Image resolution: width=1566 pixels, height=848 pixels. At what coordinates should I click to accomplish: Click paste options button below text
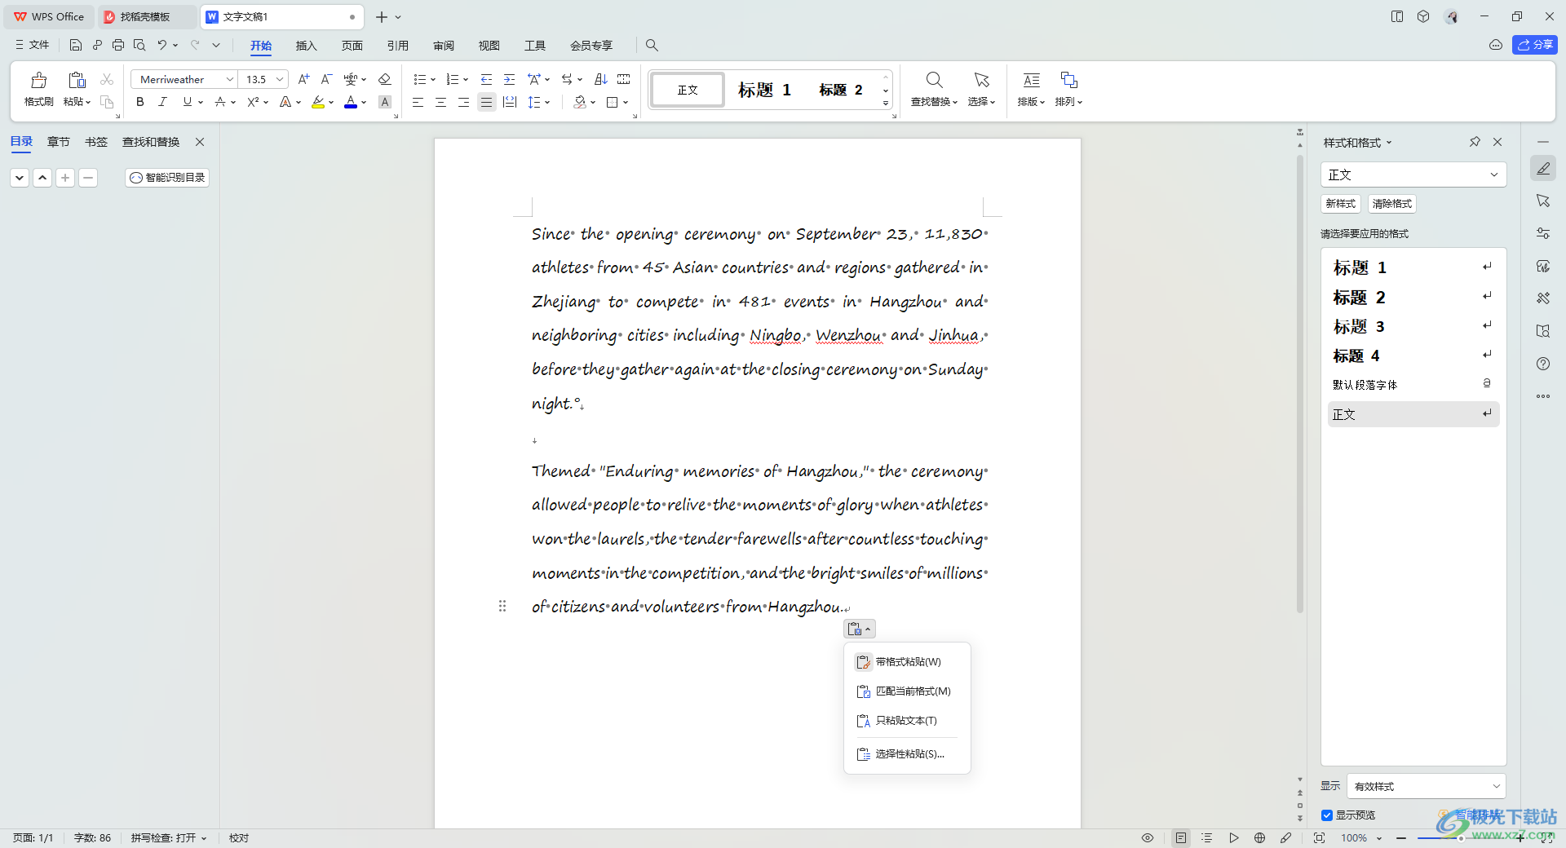(859, 629)
